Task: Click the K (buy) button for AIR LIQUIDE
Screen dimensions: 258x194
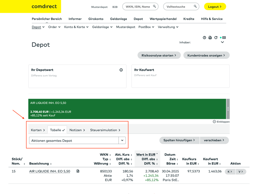Action: point(230,172)
